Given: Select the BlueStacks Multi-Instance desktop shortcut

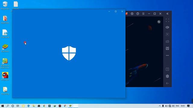Looking at the screenshot, I should coord(5,63).
